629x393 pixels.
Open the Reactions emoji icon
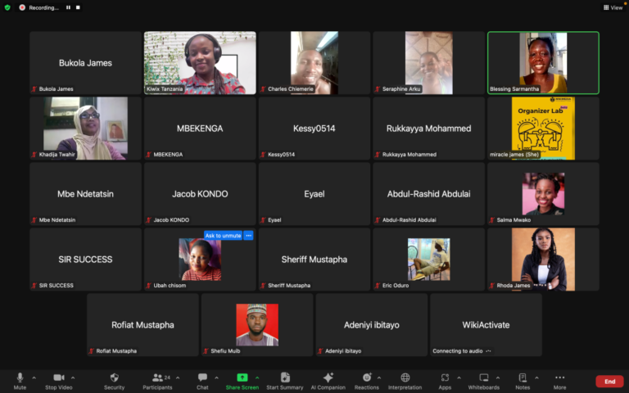pyautogui.click(x=367, y=377)
